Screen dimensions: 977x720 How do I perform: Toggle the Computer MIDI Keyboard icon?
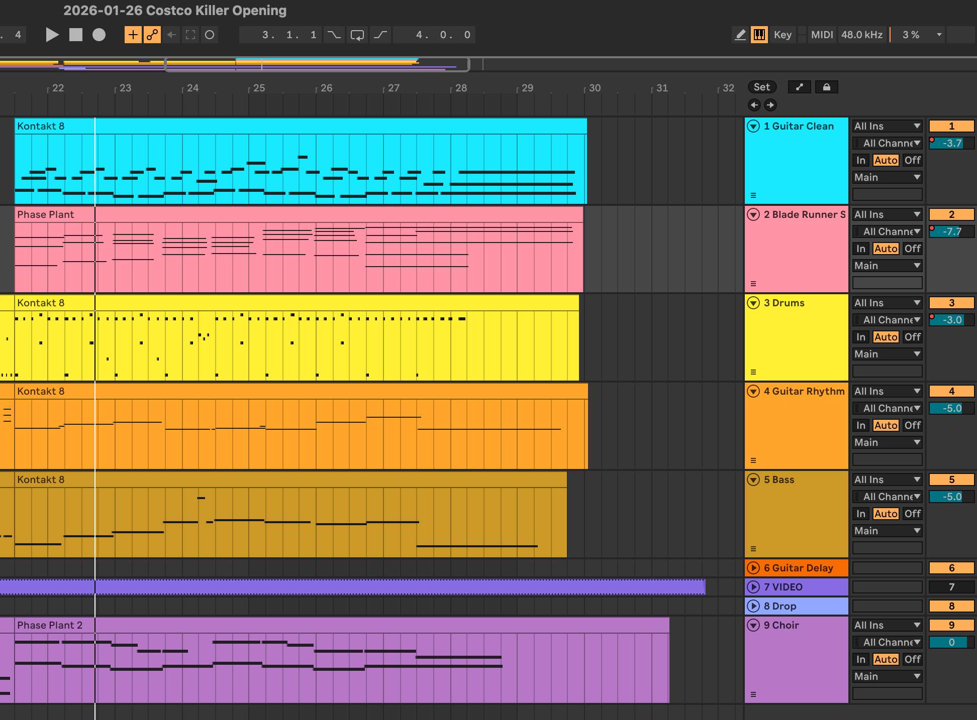[759, 35]
